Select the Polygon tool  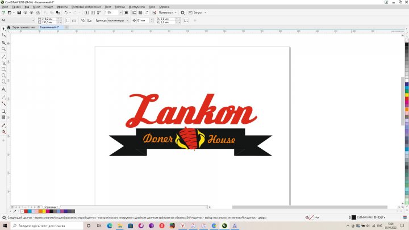click(3, 82)
